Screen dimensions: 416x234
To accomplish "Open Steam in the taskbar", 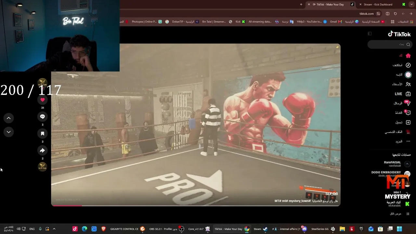I will tap(260, 229).
